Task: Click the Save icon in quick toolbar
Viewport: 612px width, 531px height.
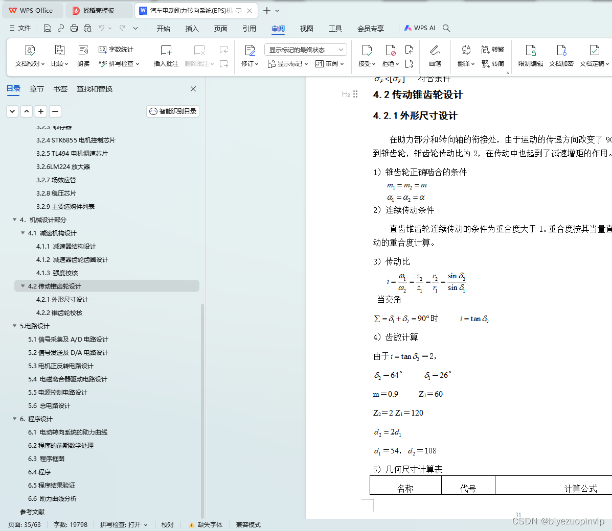Action: click(x=47, y=28)
